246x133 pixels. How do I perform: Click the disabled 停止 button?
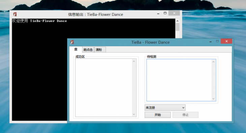tap(185, 115)
